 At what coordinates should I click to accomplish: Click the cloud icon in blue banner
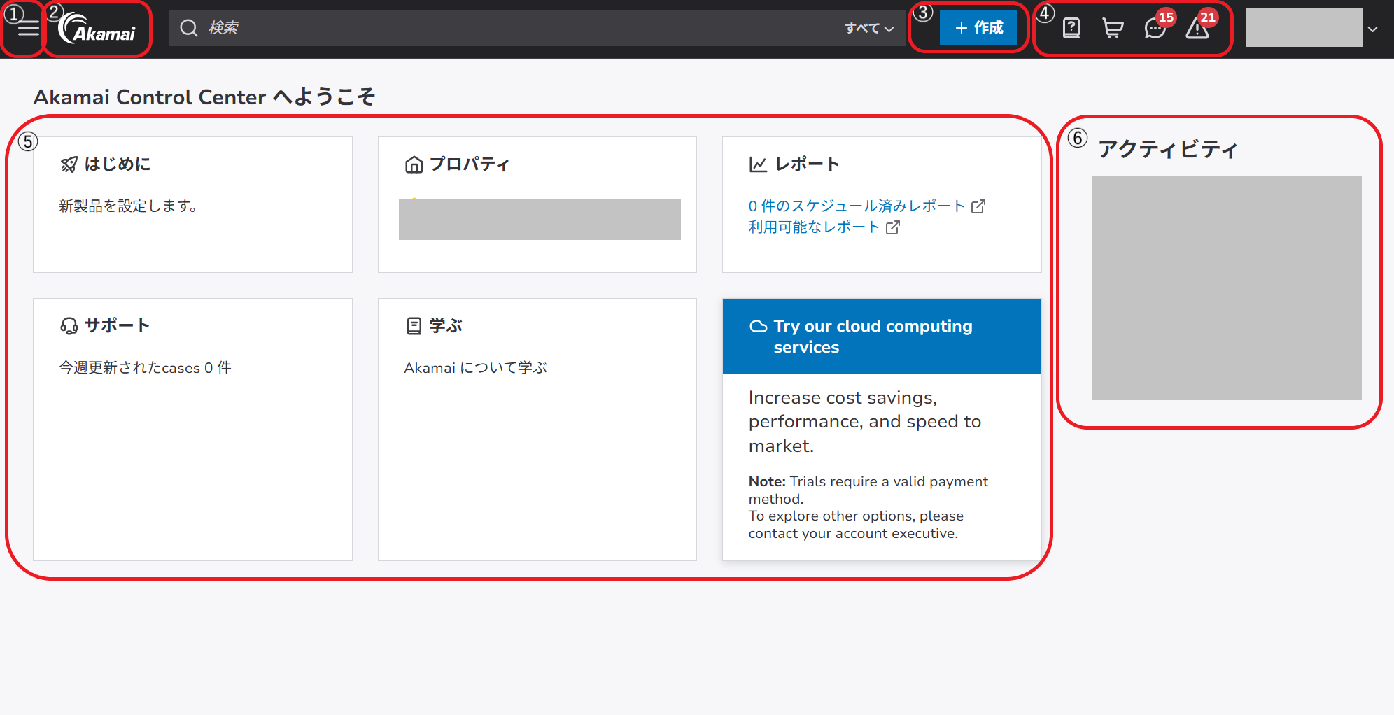759,326
